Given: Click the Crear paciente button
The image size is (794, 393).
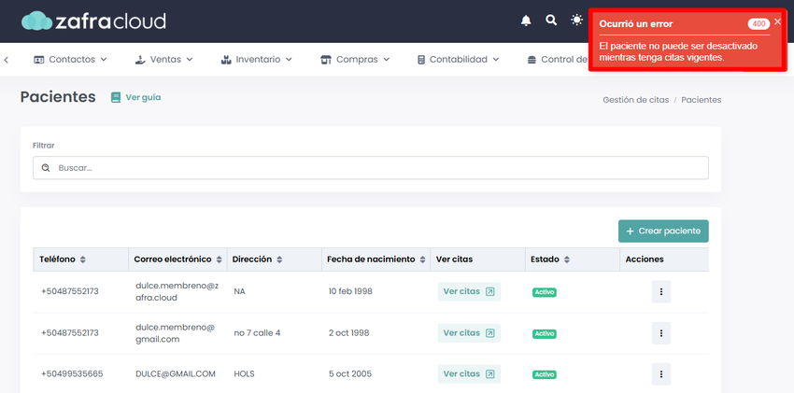Looking at the screenshot, I should (663, 232).
